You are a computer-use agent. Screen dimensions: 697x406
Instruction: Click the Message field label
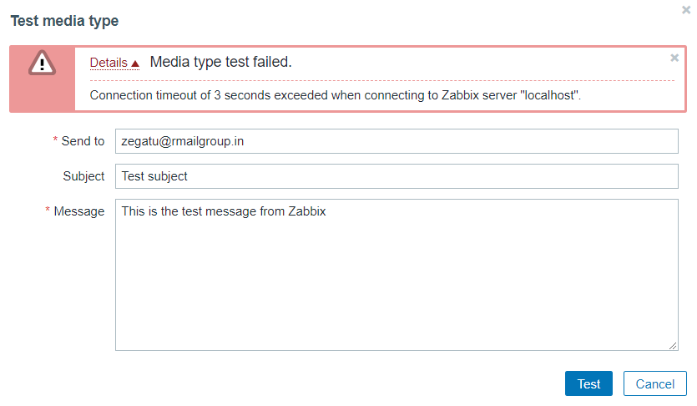point(79,211)
